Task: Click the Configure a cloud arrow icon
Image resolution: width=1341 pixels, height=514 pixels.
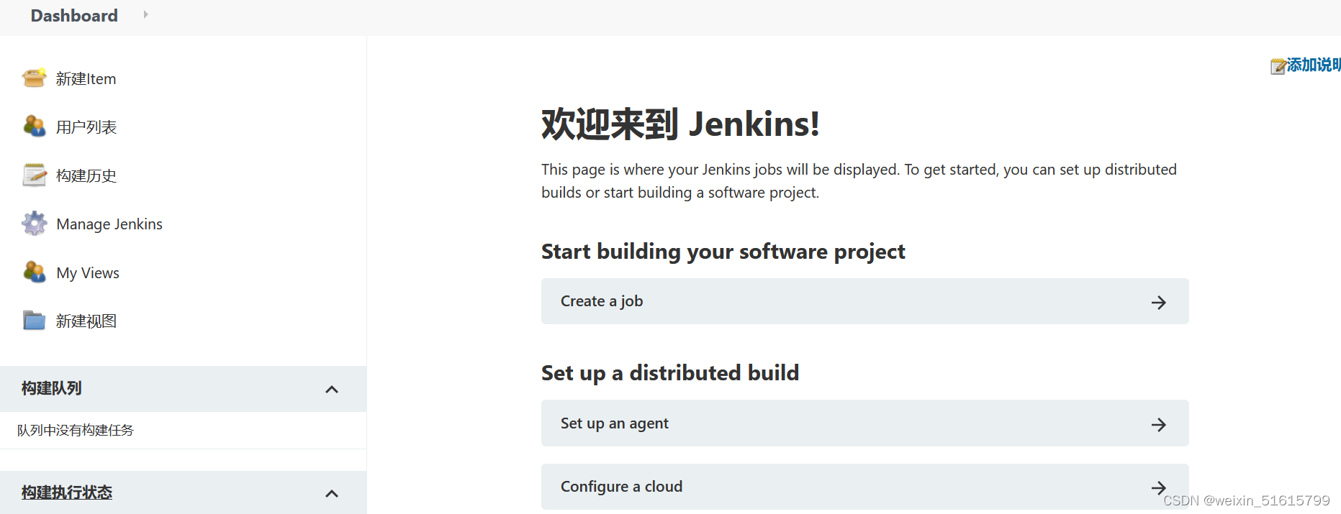Action: coord(1158,488)
